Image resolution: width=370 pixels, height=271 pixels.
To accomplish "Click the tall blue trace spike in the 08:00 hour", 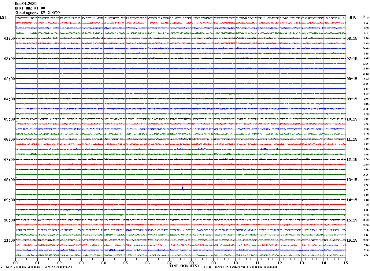I will coord(183,187).
